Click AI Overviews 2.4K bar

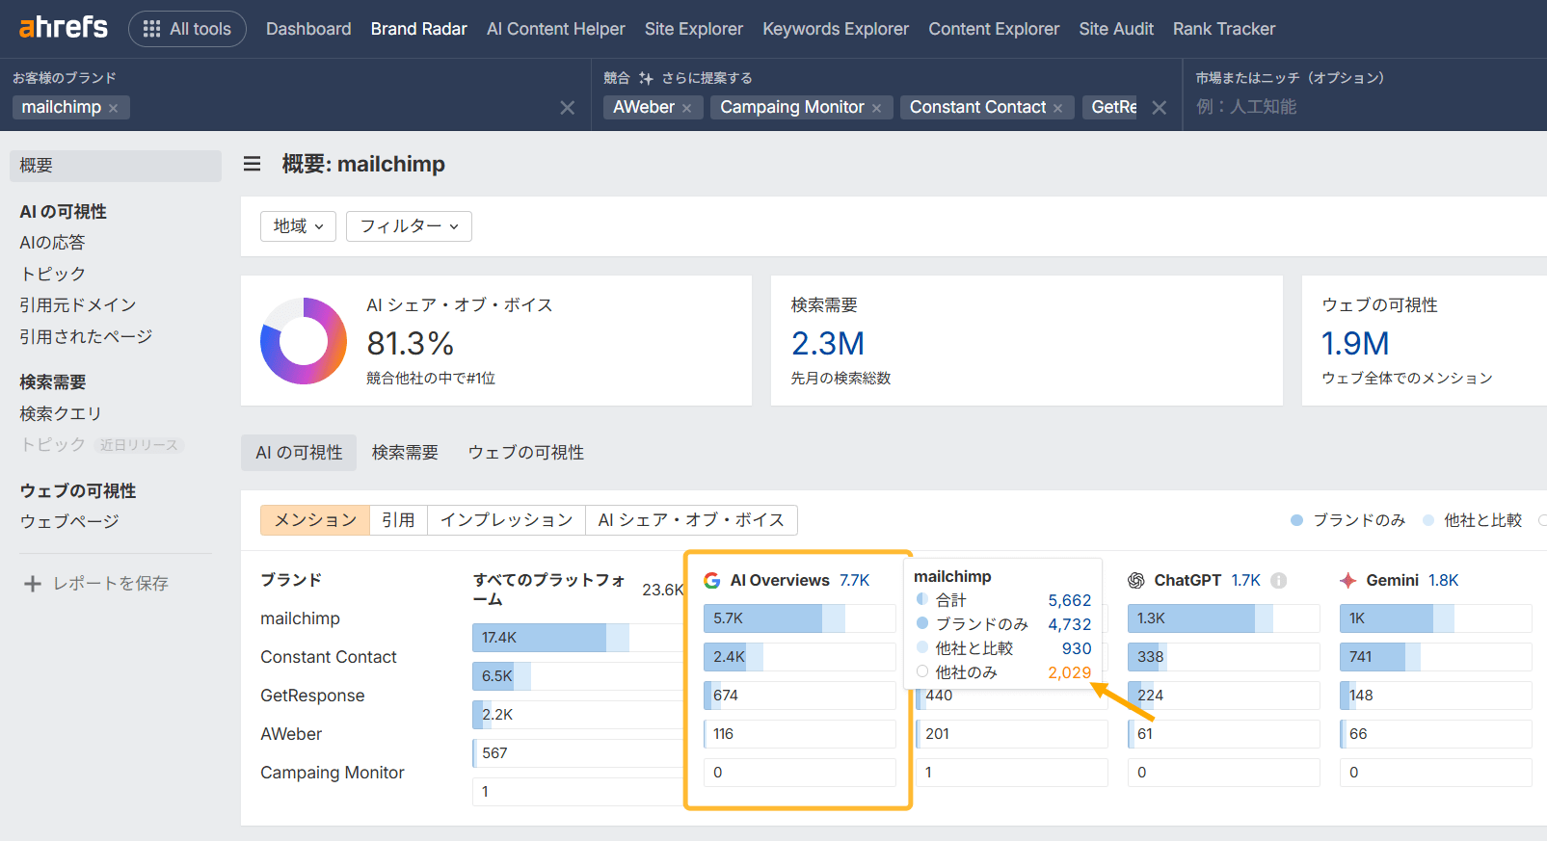point(800,657)
